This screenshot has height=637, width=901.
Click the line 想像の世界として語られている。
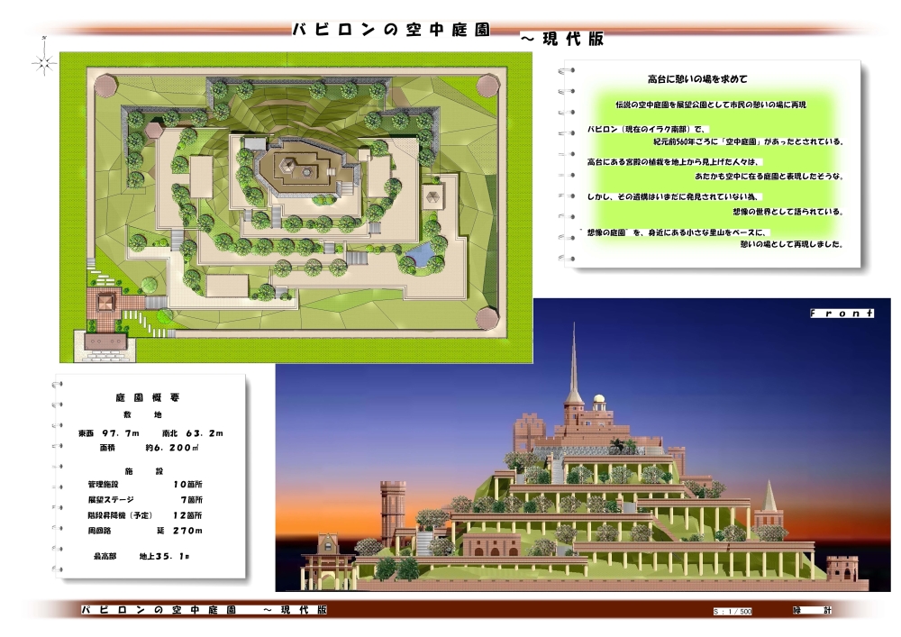787,212
